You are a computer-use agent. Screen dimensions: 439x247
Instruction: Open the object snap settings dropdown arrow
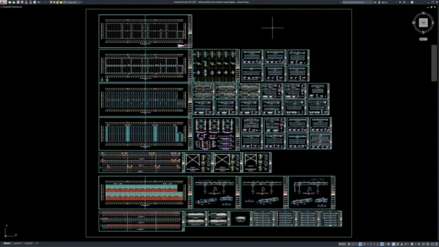[x=385, y=244]
